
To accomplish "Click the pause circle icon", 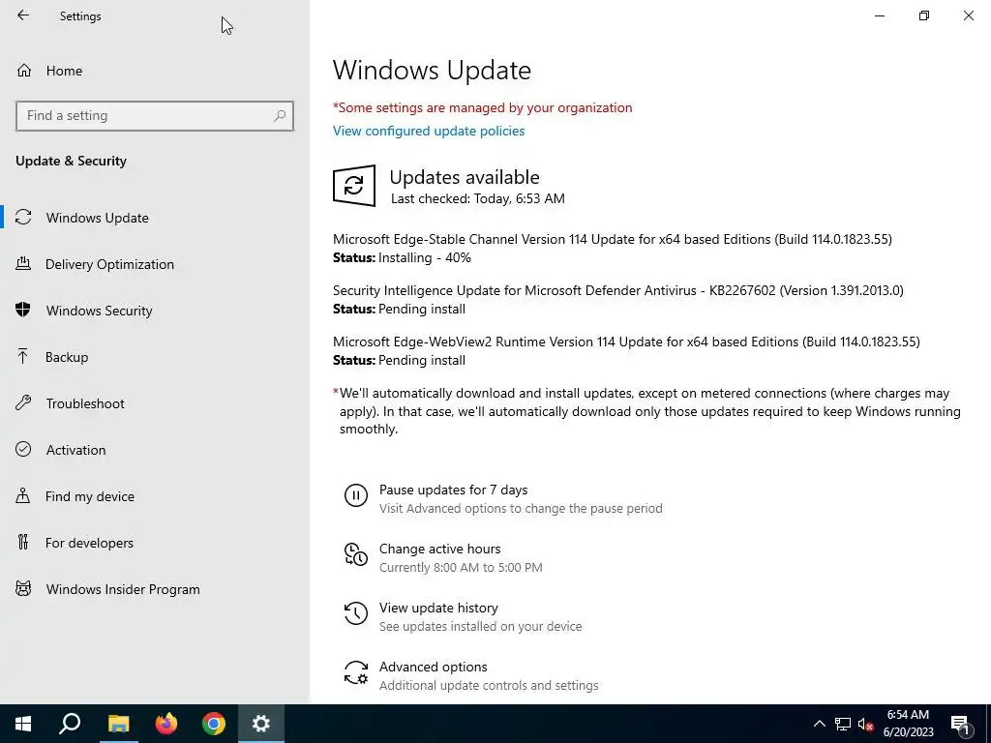I will [x=356, y=494].
